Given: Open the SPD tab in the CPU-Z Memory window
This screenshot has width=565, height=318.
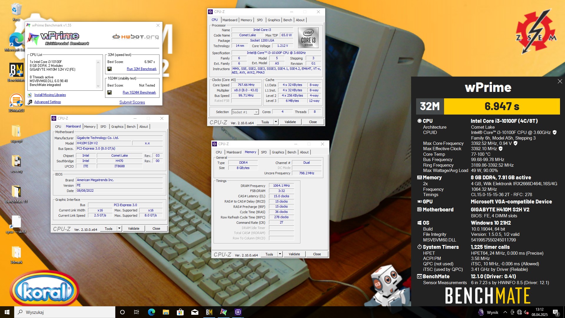Looking at the screenshot, I should [264, 152].
